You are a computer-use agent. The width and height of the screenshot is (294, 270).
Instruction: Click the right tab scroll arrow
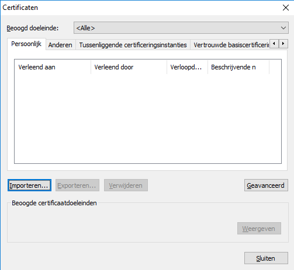pos(283,44)
